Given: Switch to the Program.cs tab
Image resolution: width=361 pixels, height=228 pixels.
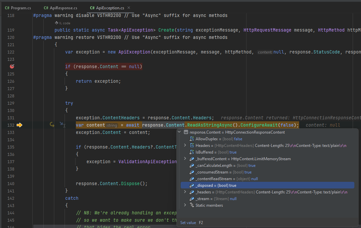Looking at the screenshot, I should [18, 7].
